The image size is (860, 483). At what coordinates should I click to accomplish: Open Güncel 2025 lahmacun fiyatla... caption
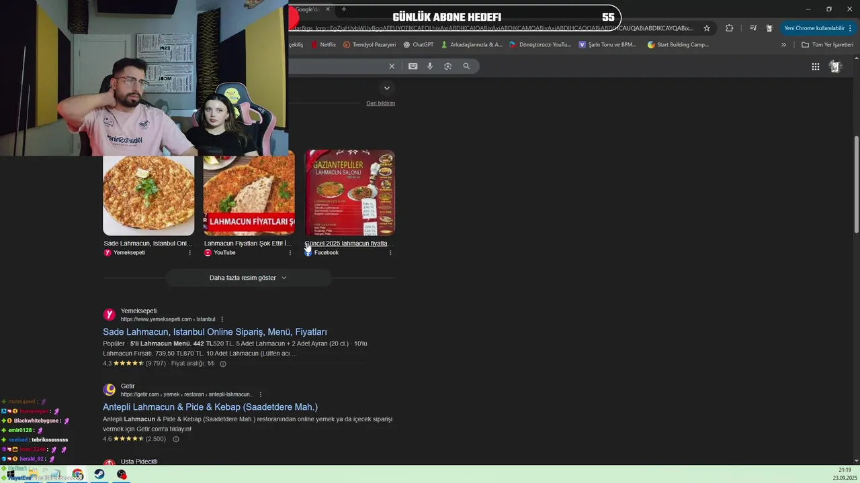[349, 244]
